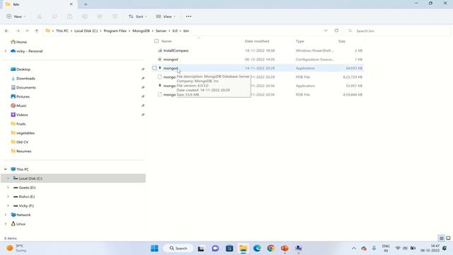Open the View dropdown
453x255 pixels.
click(166, 16)
